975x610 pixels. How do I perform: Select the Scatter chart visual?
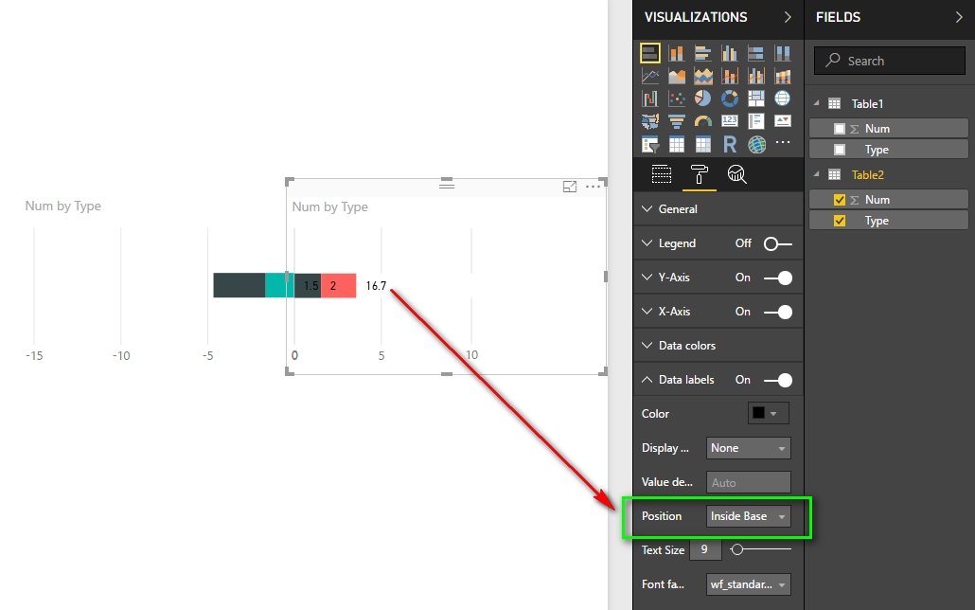pos(677,99)
